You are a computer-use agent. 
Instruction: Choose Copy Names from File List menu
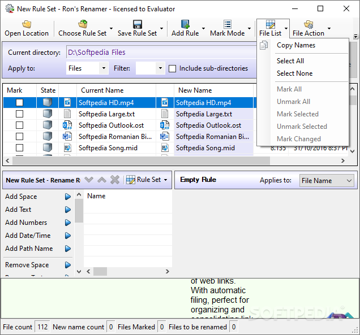[303, 45]
